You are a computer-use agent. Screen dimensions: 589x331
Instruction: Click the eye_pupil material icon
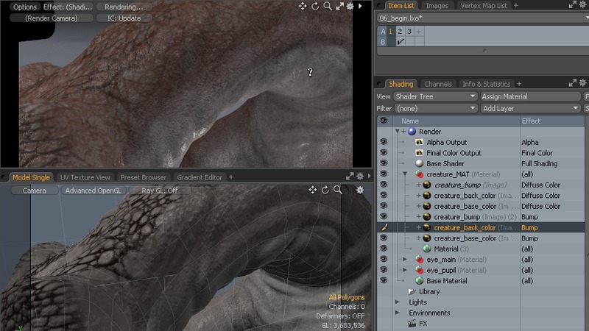click(419, 270)
